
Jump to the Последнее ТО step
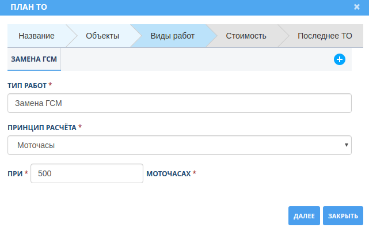click(325, 36)
